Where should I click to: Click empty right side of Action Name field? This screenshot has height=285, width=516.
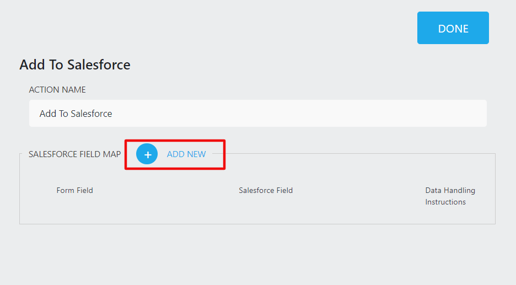point(386,114)
